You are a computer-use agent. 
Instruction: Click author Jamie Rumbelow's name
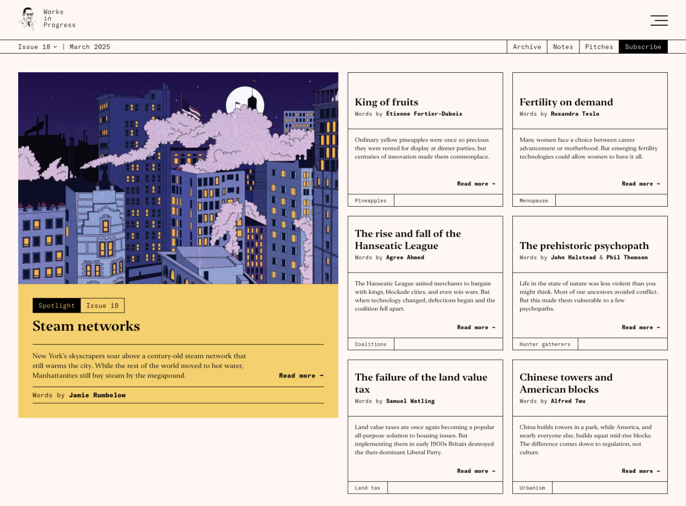[x=97, y=395]
